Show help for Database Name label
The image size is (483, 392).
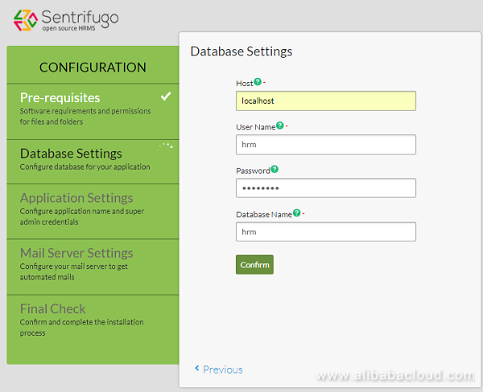tap(296, 213)
